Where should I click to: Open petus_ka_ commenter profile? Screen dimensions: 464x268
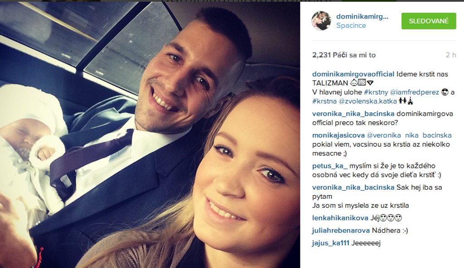(x=330, y=166)
